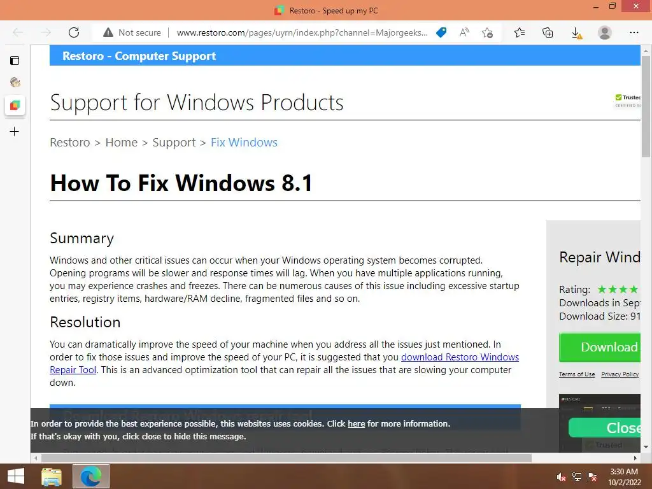The image size is (652, 489).
Task: Click the address bar URL
Action: click(x=302, y=32)
